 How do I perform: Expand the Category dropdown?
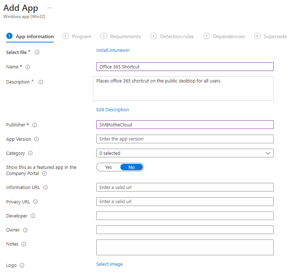[x=185, y=153]
